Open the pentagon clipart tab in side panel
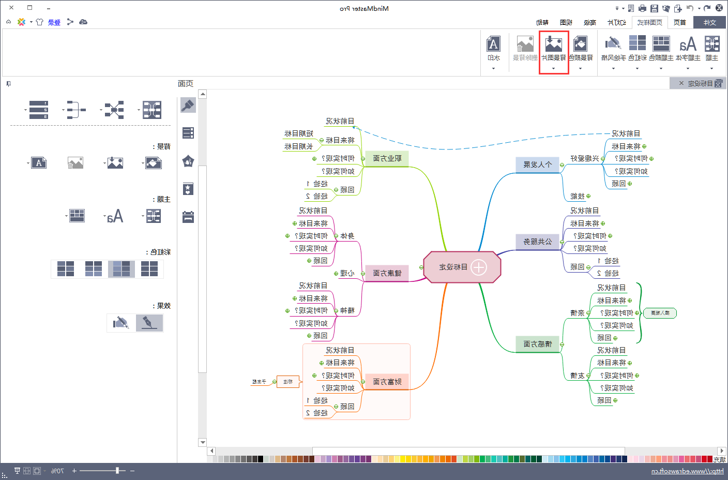The height and width of the screenshot is (480, 728). click(188, 161)
